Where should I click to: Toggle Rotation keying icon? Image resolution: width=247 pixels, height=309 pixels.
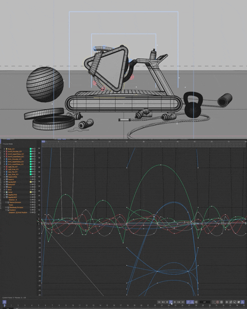pyautogui.click(x=231, y=302)
